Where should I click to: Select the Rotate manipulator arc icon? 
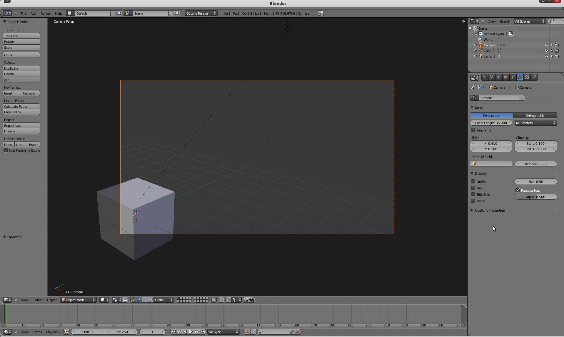[x=145, y=300]
